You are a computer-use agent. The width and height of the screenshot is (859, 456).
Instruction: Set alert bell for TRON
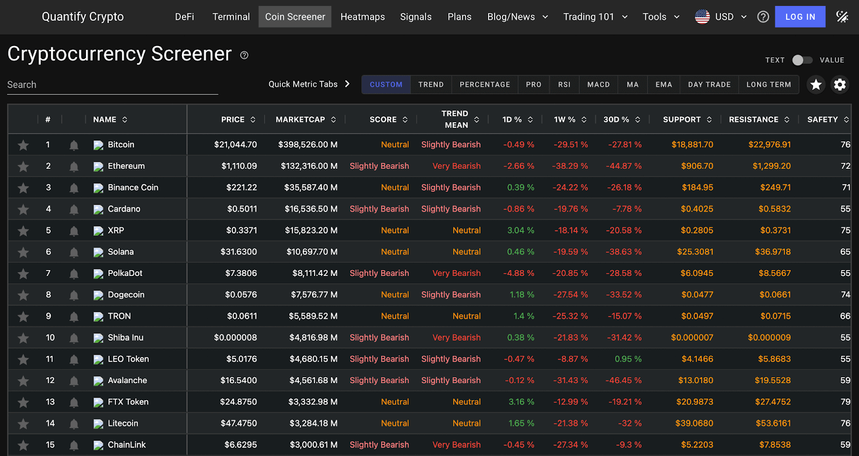(x=74, y=317)
